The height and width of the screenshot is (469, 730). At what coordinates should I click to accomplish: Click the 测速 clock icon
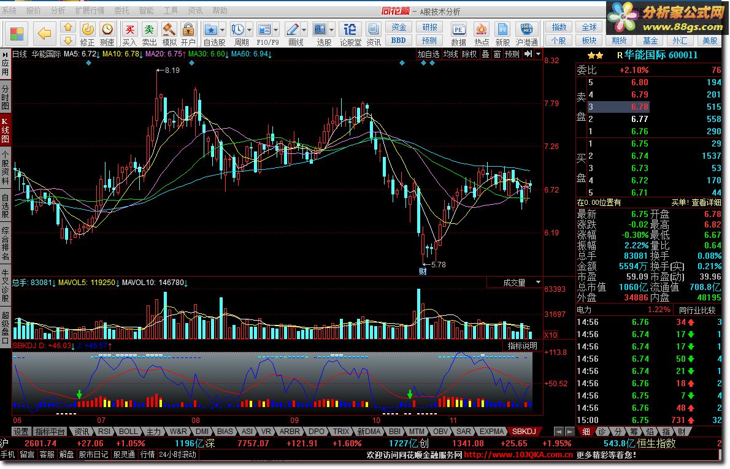(107, 29)
